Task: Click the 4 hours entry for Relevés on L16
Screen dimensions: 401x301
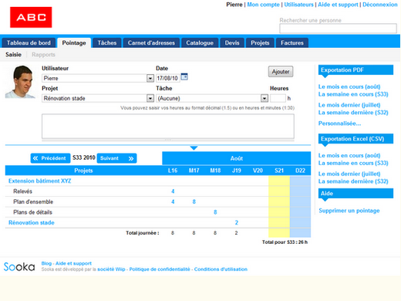Action: tap(173, 191)
